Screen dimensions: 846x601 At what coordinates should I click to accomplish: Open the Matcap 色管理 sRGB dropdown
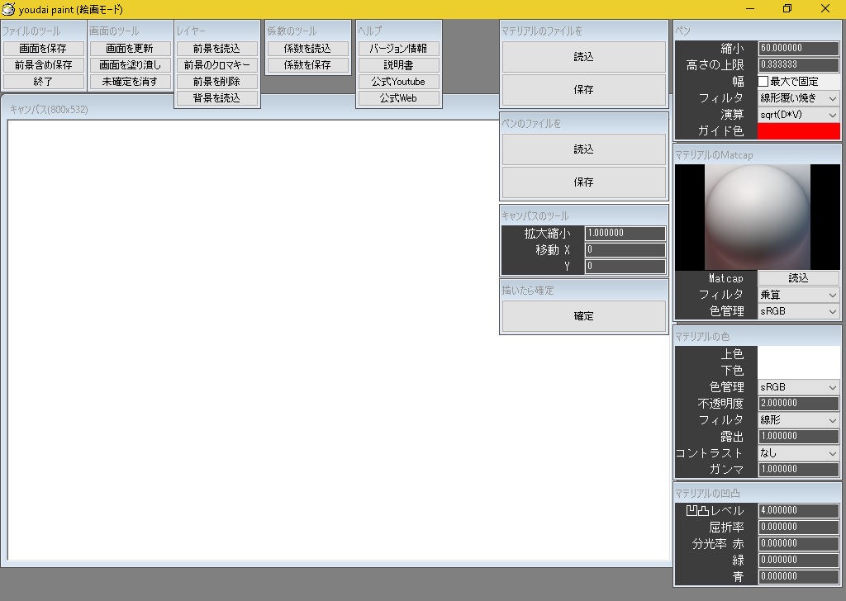point(798,311)
